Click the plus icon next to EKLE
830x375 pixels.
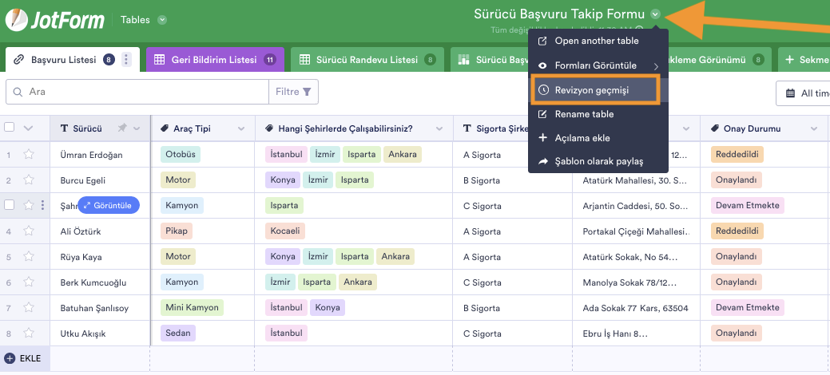pyautogui.click(x=10, y=358)
